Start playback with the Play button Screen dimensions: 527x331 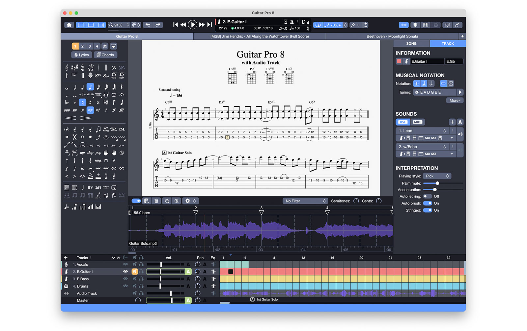[x=192, y=25]
